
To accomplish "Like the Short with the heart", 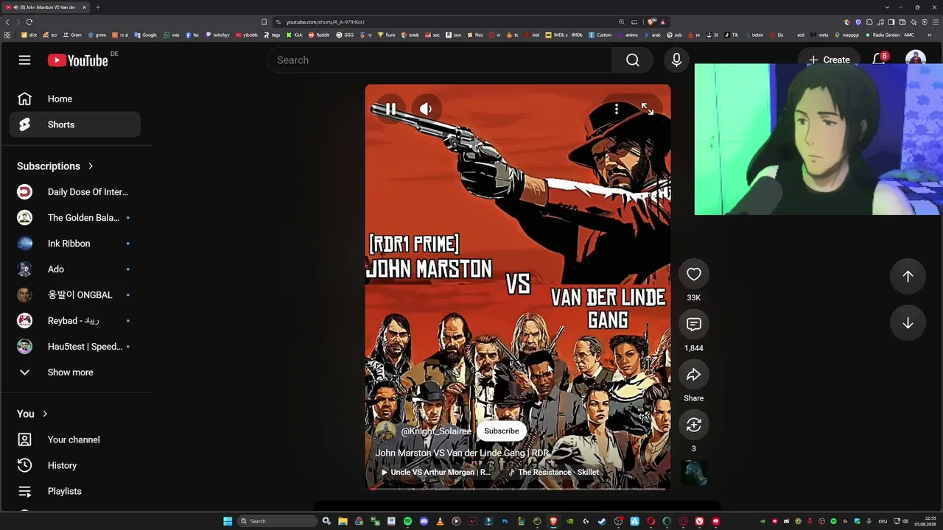I will pyautogui.click(x=694, y=275).
